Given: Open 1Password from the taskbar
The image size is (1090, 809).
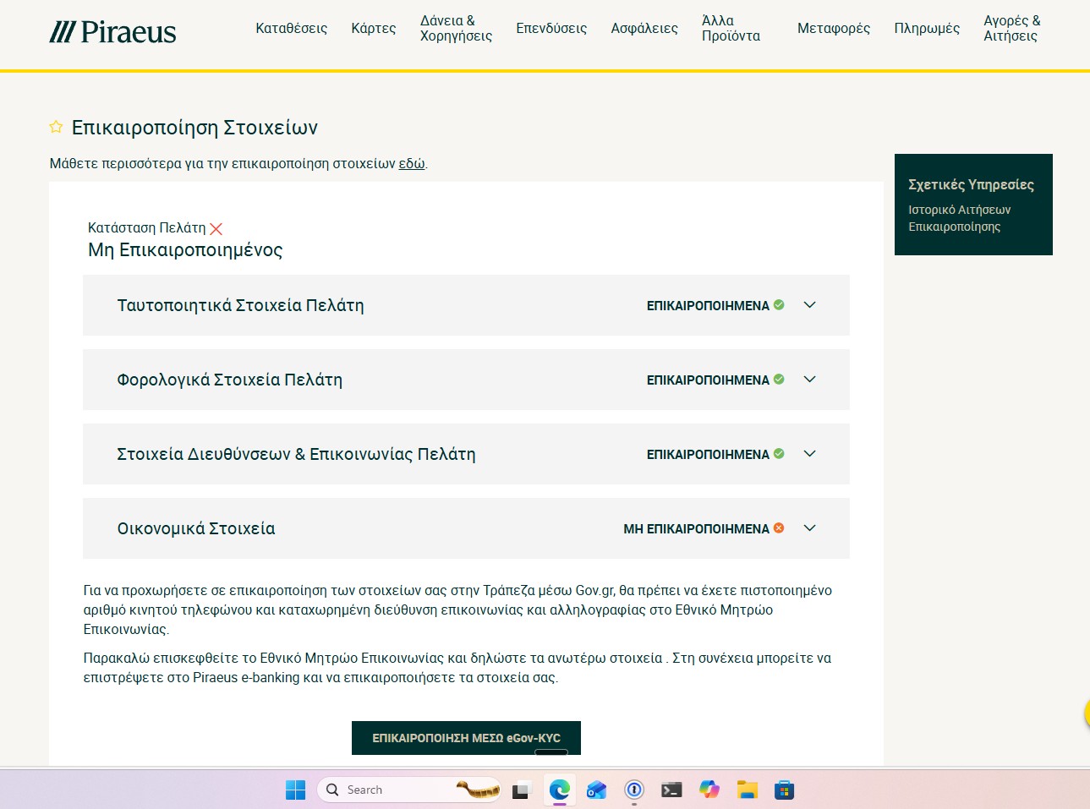Looking at the screenshot, I should point(634,790).
